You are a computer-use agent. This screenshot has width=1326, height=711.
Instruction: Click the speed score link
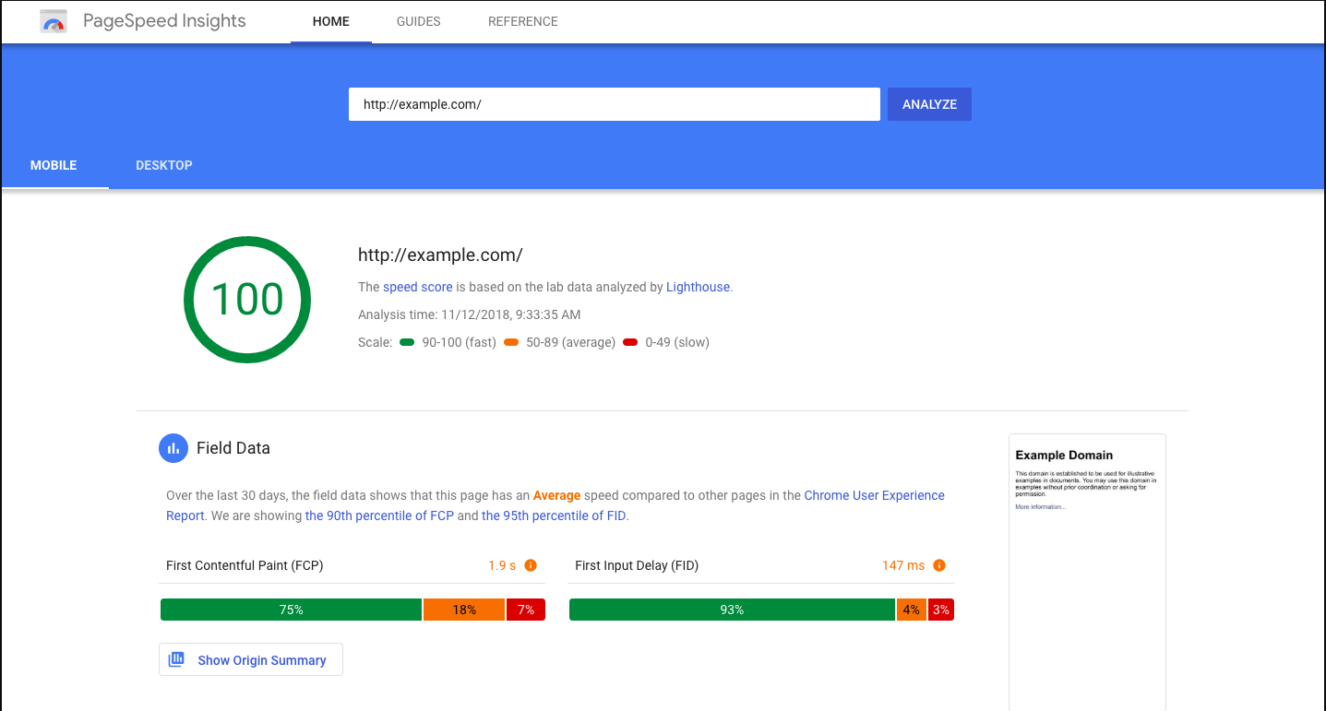pyautogui.click(x=417, y=287)
